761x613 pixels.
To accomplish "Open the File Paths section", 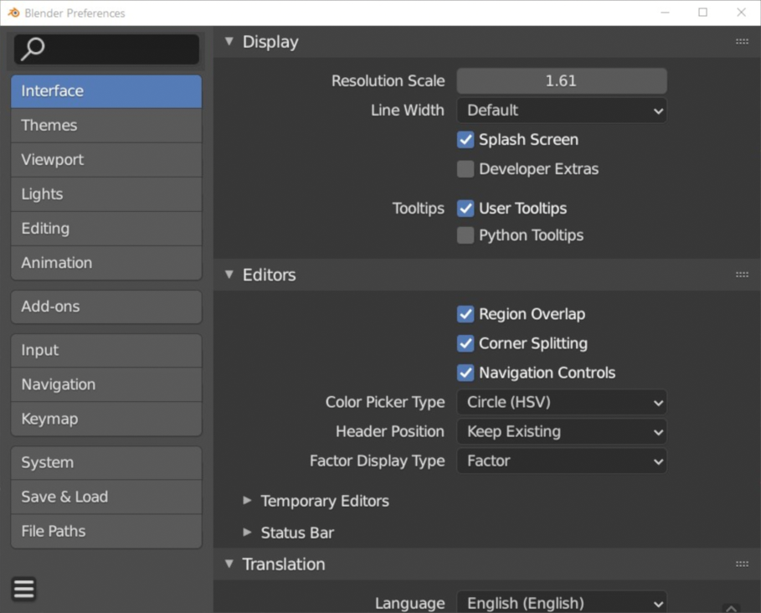I will [106, 532].
